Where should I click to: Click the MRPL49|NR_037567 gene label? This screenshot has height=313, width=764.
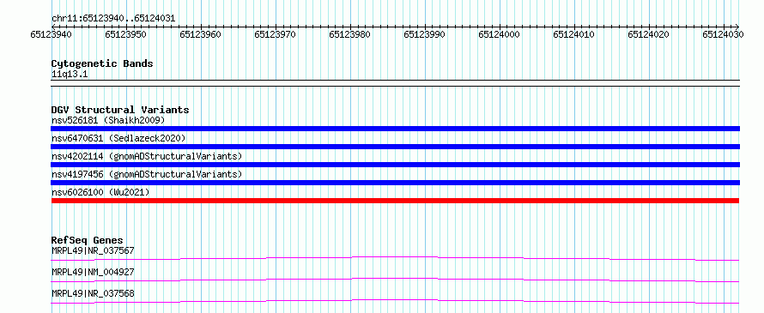(93, 250)
